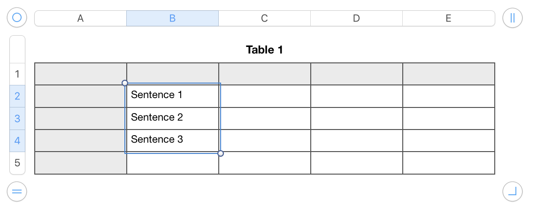This screenshot has height=214, width=537.
Task: Click the add rows handle icon
Action: click(x=17, y=191)
